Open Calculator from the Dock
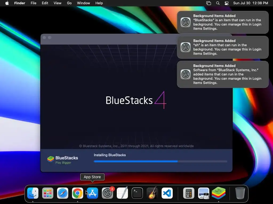Image resolution: width=273 pixels, height=204 pixels. coord(189,193)
